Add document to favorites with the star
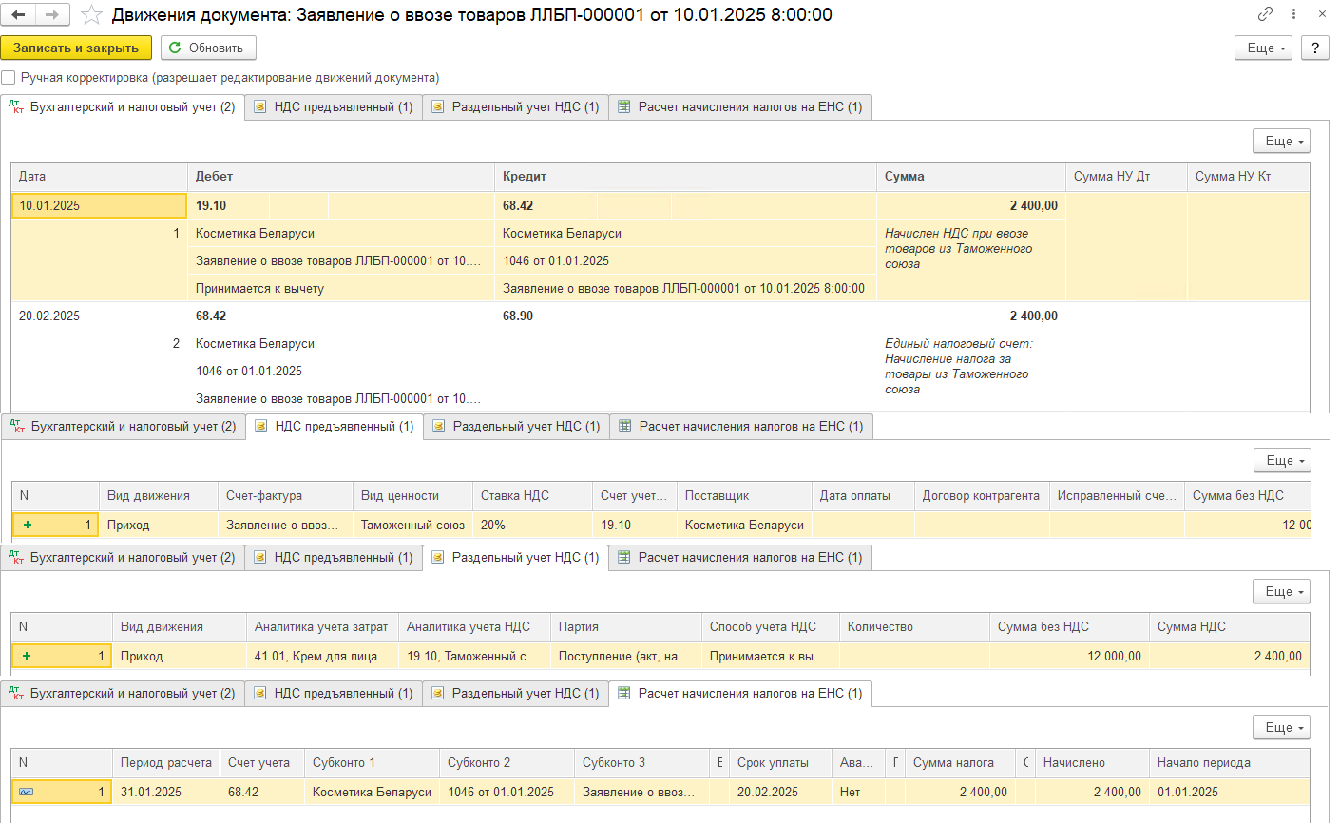The width and height of the screenshot is (1340, 823). [x=91, y=14]
